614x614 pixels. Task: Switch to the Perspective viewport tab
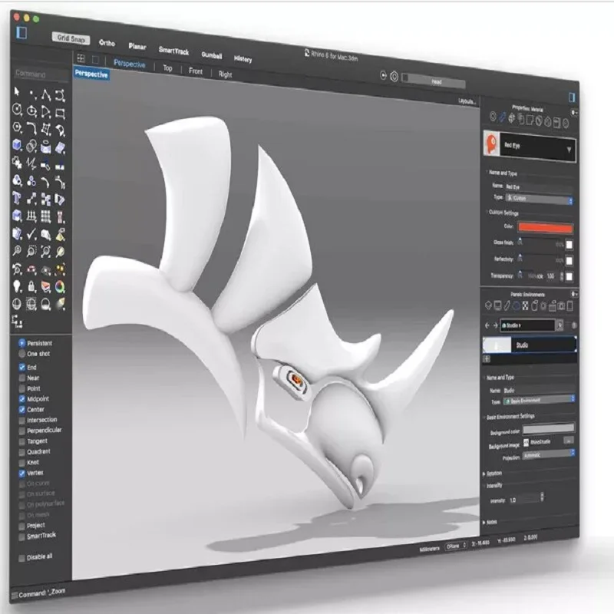pos(129,64)
